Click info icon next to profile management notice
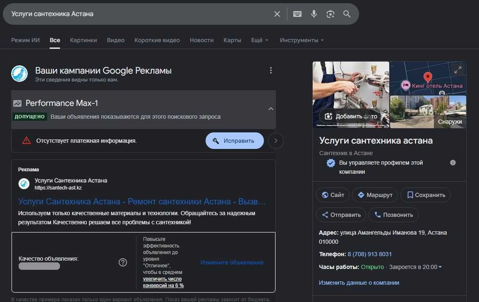The height and width of the screenshot is (302, 479). pyautogui.click(x=453, y=163)
